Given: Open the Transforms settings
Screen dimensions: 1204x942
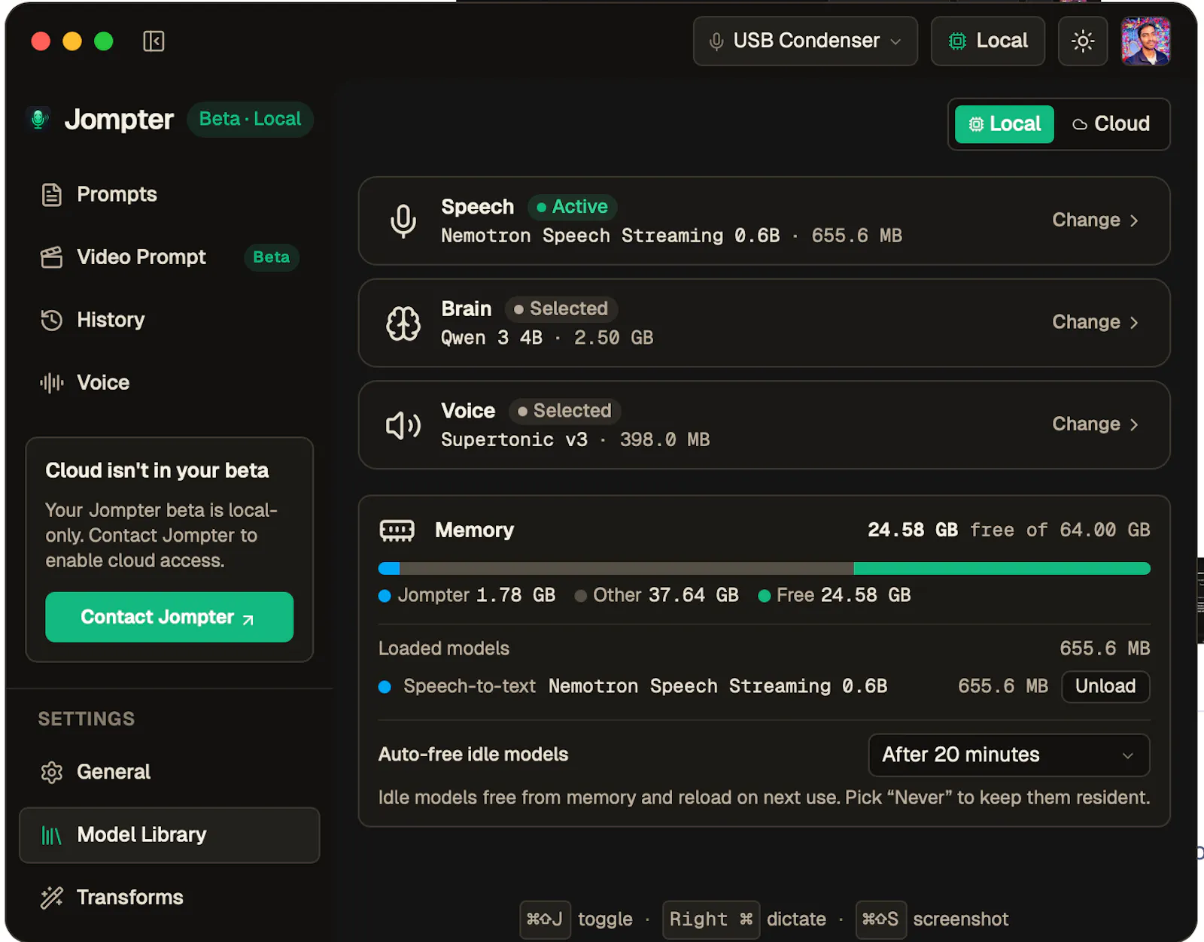Looking at the screenshot, I should tap(169, 898).
